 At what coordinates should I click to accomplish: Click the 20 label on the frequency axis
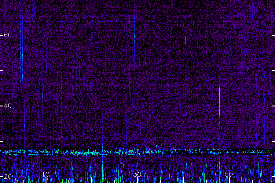8,177
